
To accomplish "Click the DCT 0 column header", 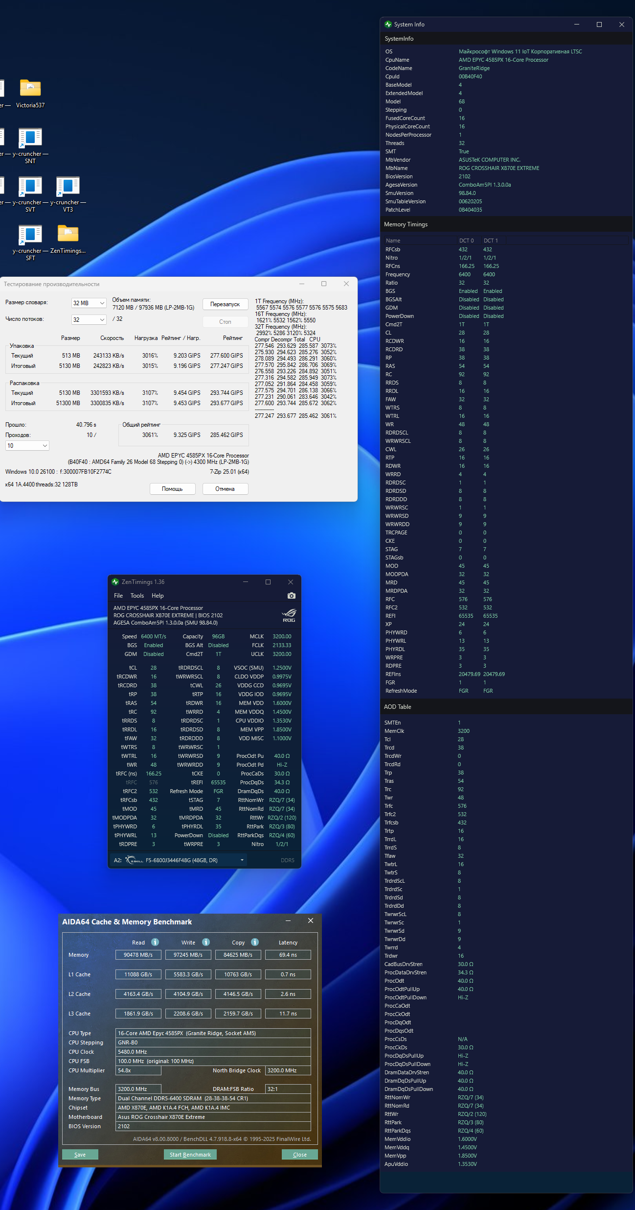I will point(468,241).
